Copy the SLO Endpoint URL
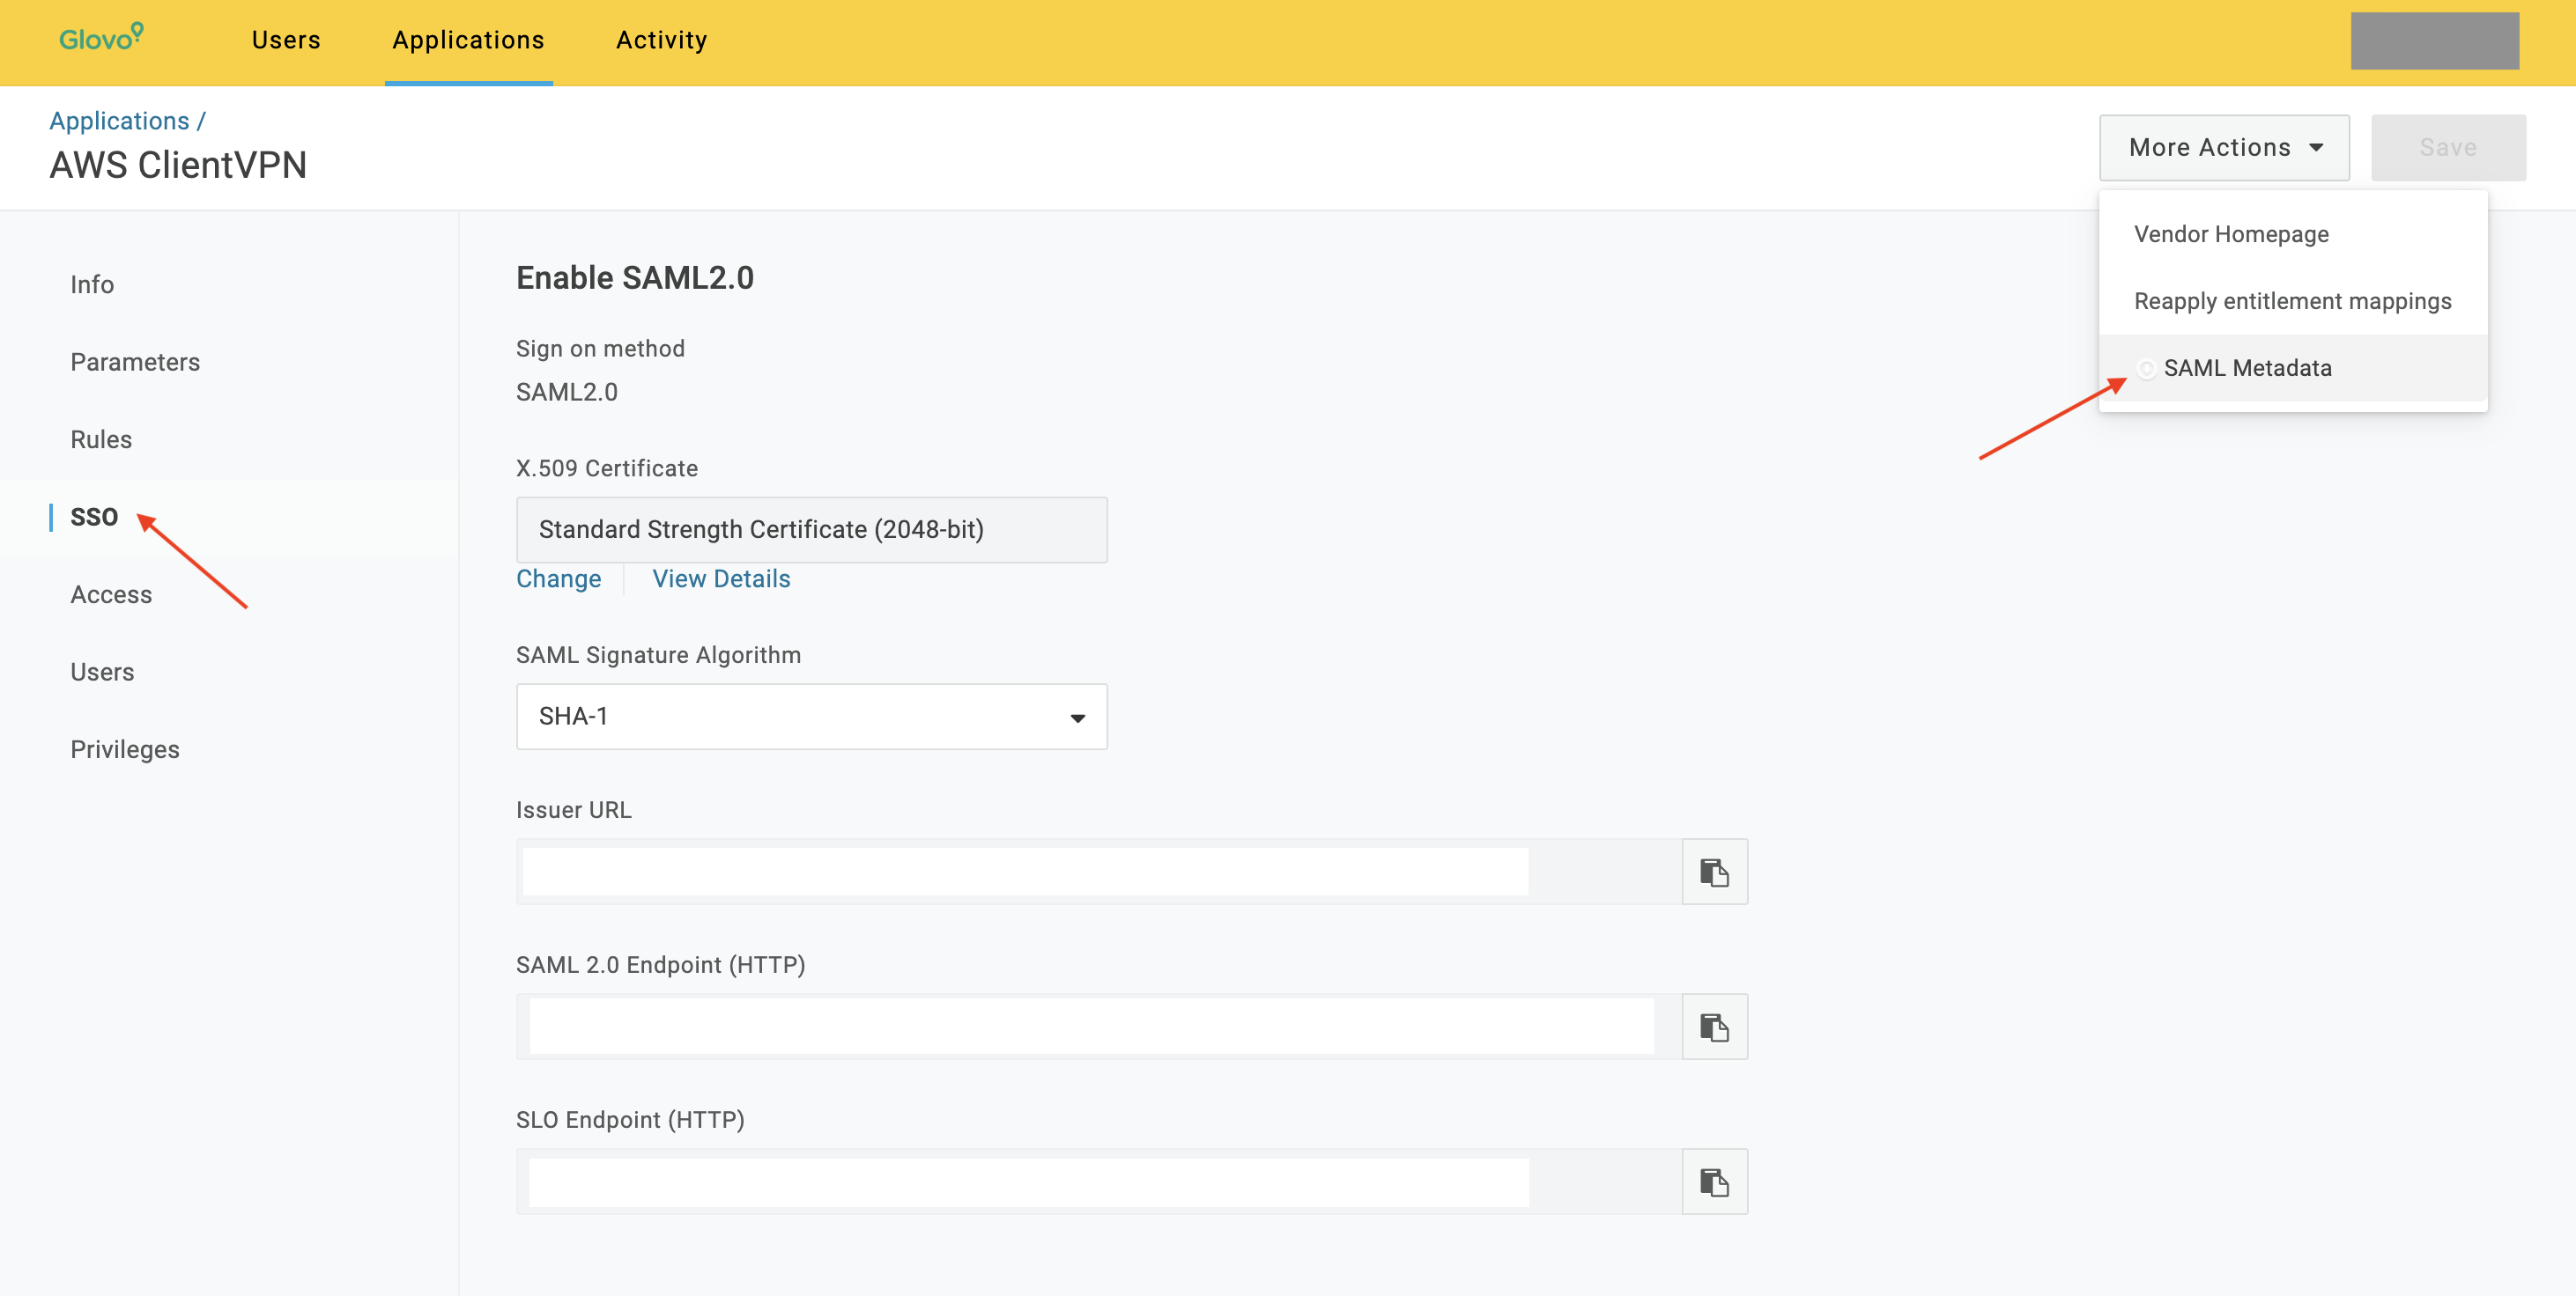 (1714, 1181)
